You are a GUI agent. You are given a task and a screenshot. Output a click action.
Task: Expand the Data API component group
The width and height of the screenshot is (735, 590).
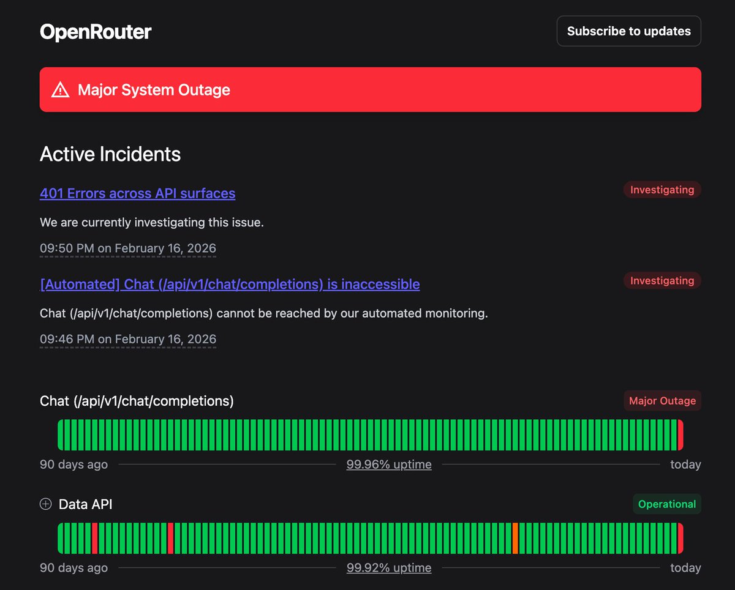pyautogui.click(x=45, y=504)
